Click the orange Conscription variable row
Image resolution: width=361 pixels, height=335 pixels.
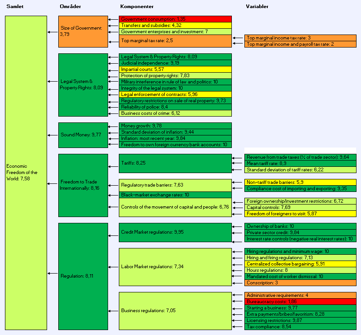[x=300, y=283]
